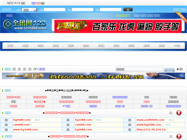Click the red table link wrapped in diamond symbols
This screenshot has height=140, width=187.
pyautogui.click(x=40, y=102)
